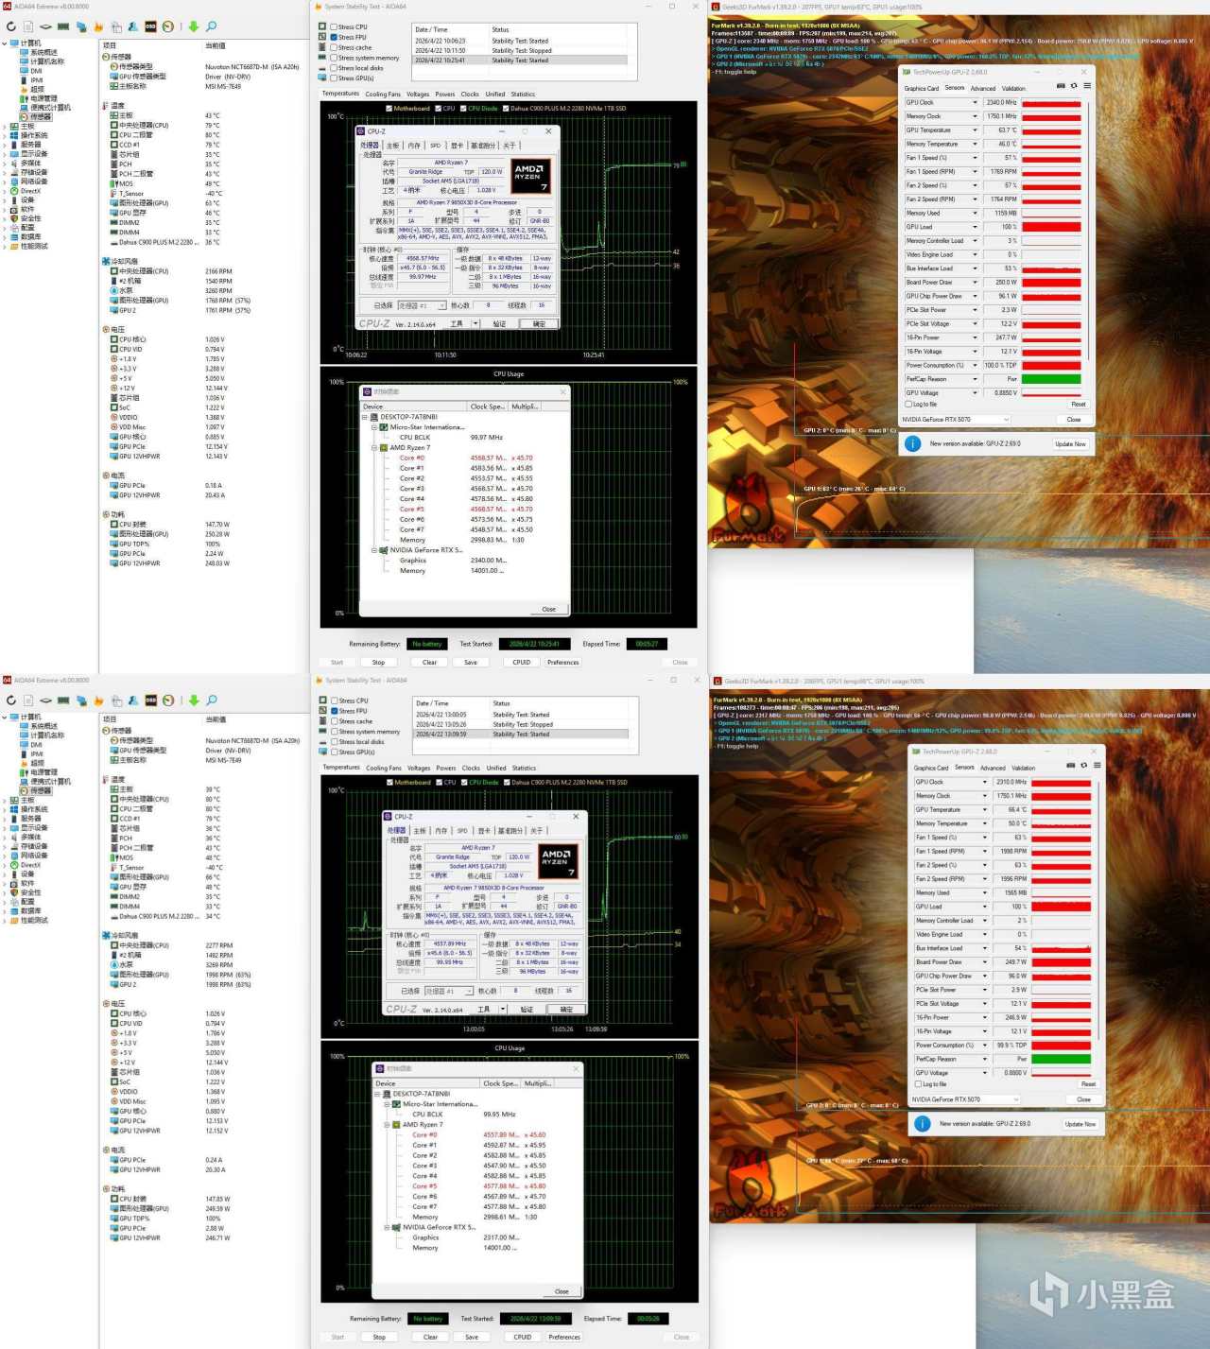Click the refresh icon in upper GPU-Z window
1210x1349 pixels.
point(1074,86)
